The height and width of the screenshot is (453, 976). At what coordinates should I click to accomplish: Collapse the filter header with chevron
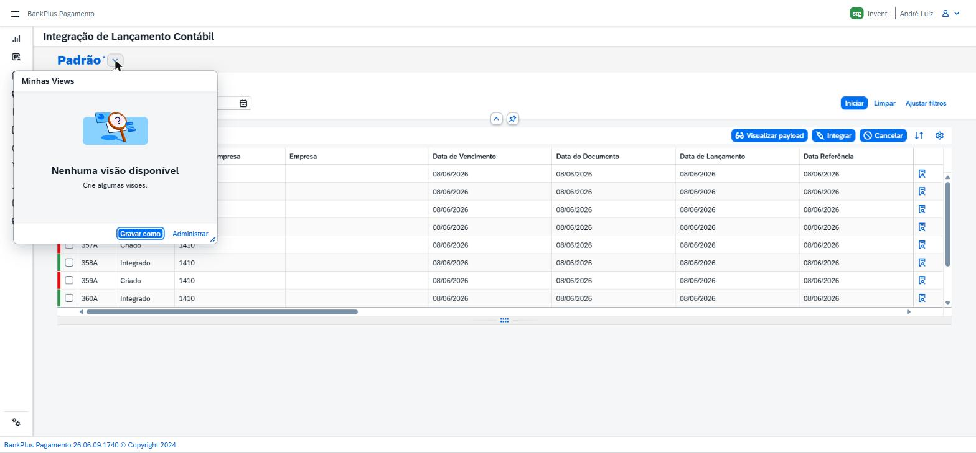[496, 119]
